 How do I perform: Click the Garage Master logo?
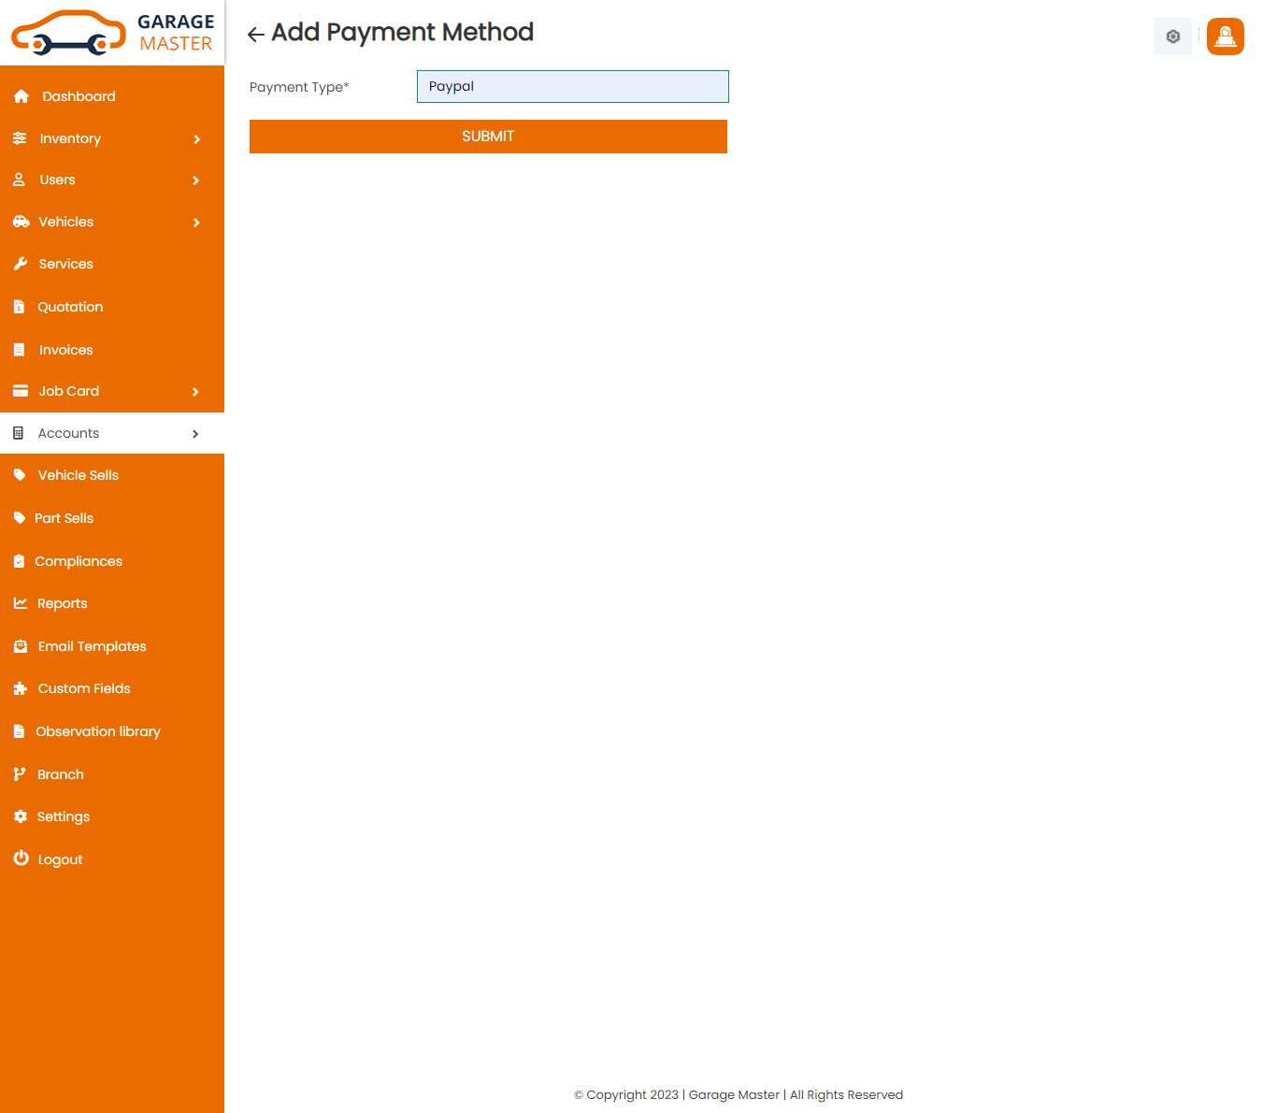(x=112, y=33)
